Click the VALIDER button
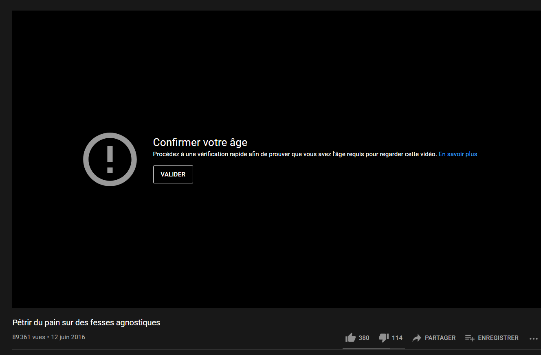The width and height of the screenshot is (541, 355). [173, 174]
